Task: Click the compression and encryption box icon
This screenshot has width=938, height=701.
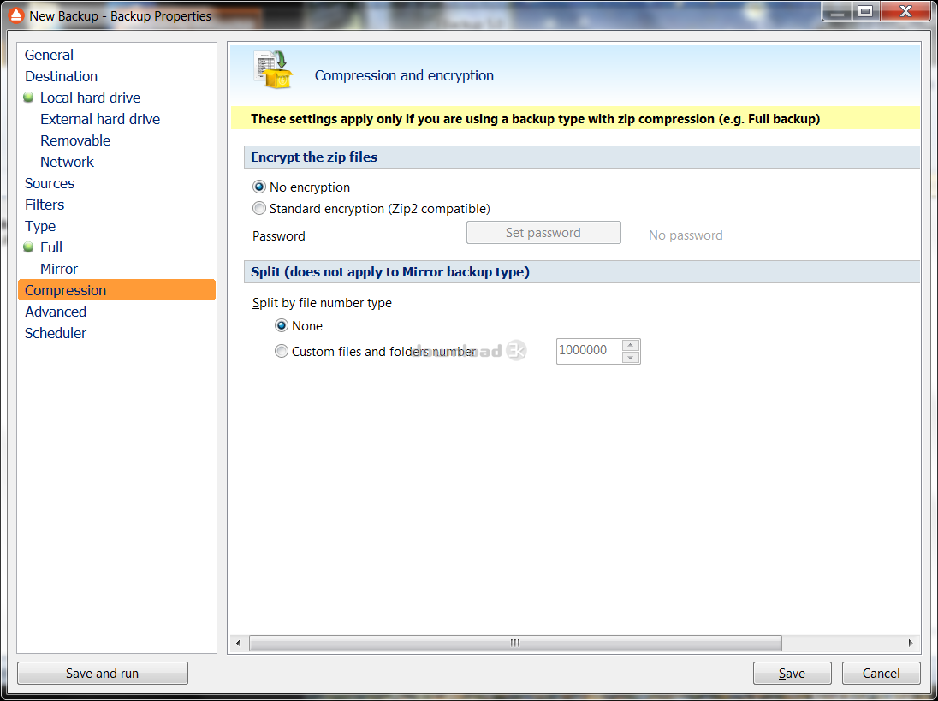Action: 273,70
